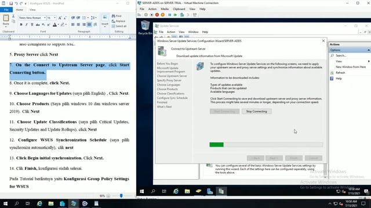This screenshot has height=208, width=371.
Task: Click the text color A swatch in WordPad
Action: click(x=54, y=24)
